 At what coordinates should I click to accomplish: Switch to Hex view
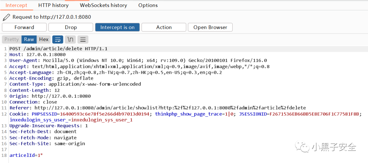44,39
